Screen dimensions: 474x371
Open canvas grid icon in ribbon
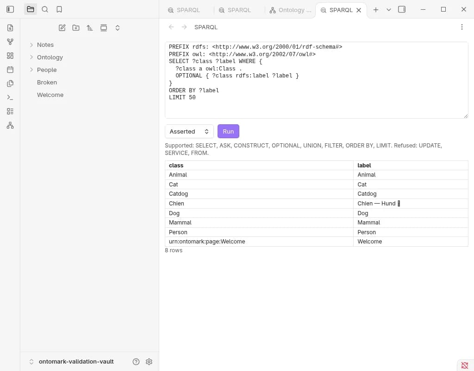[10, 56]
